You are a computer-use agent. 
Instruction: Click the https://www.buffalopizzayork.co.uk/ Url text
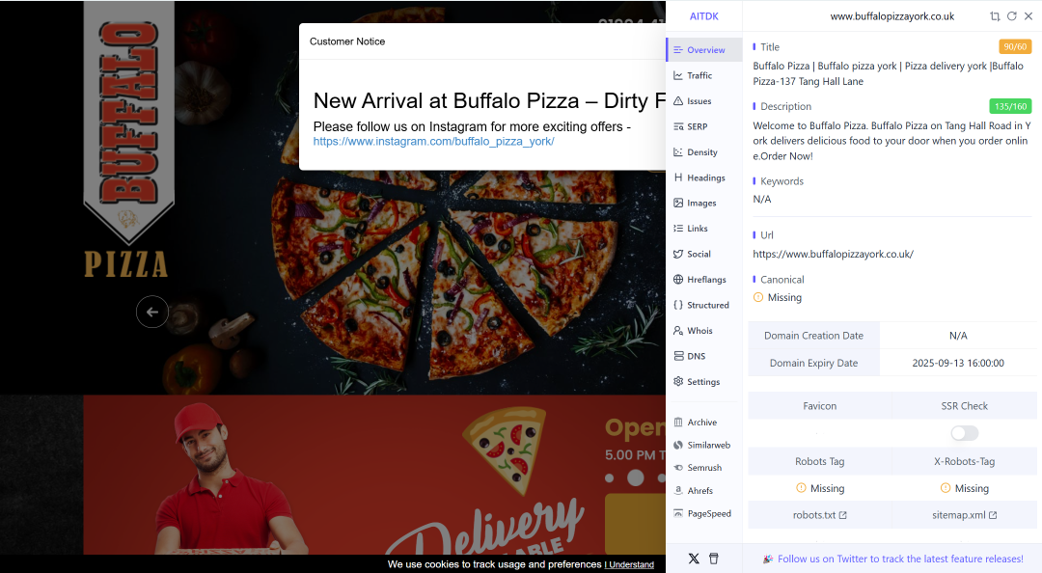pyautogui.click(x=833, y=254)
